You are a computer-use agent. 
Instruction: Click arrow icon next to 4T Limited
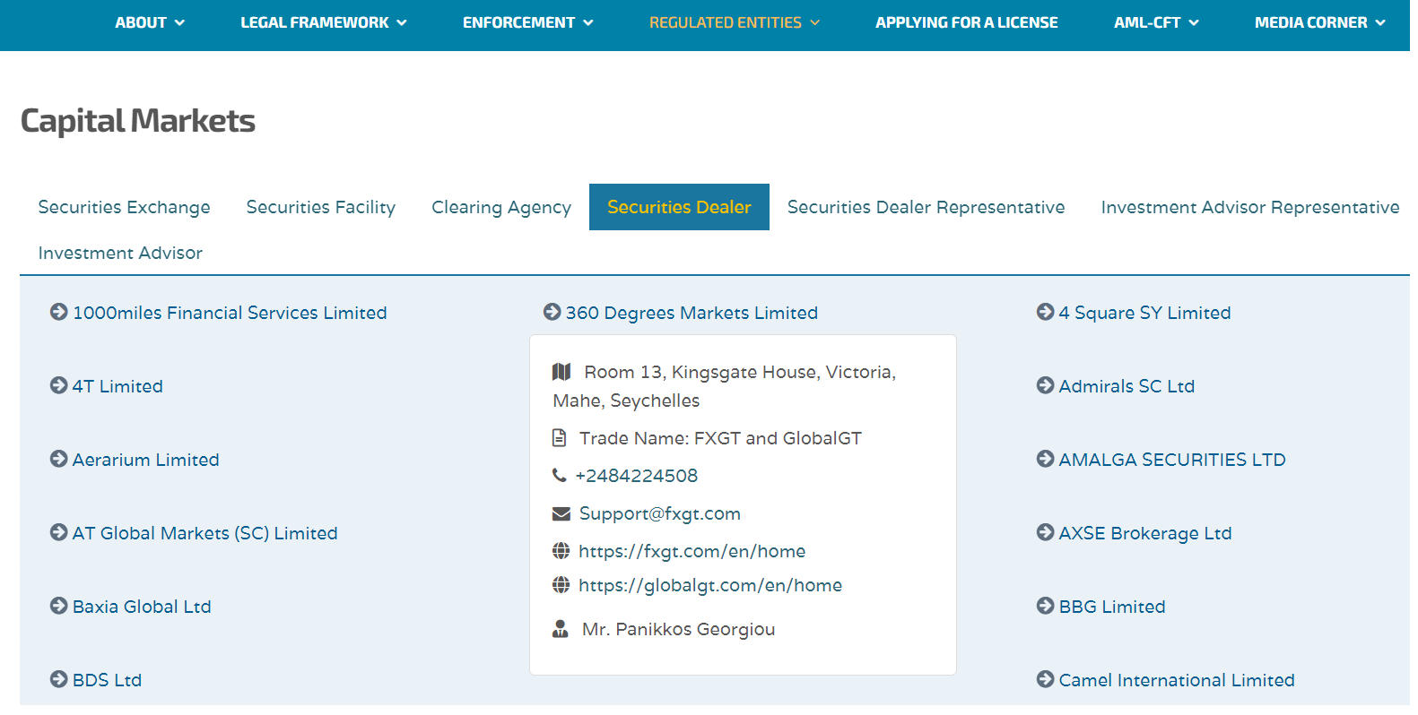[x=59, y=385]
